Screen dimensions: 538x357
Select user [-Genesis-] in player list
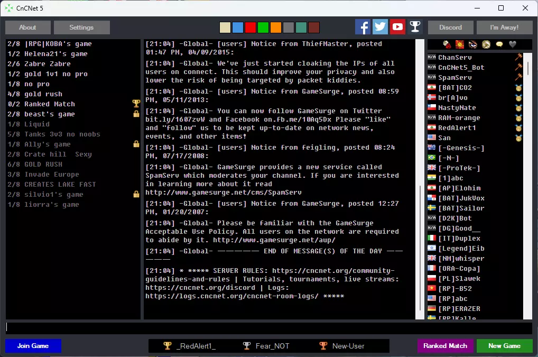(x=475, y=148)
